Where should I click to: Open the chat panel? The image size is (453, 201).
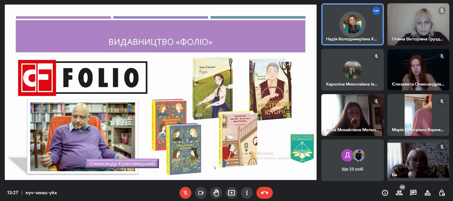click(413, 193)
